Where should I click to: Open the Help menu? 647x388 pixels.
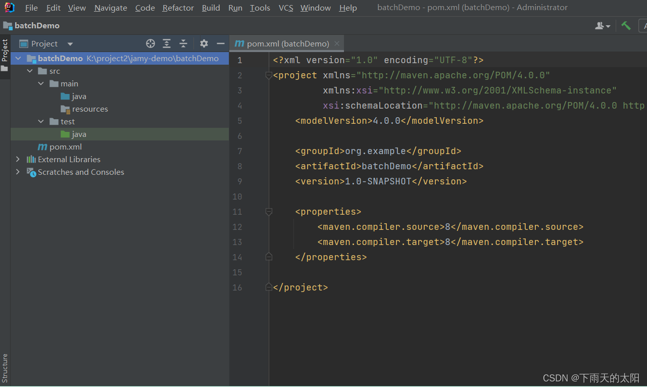pos(348,8)
